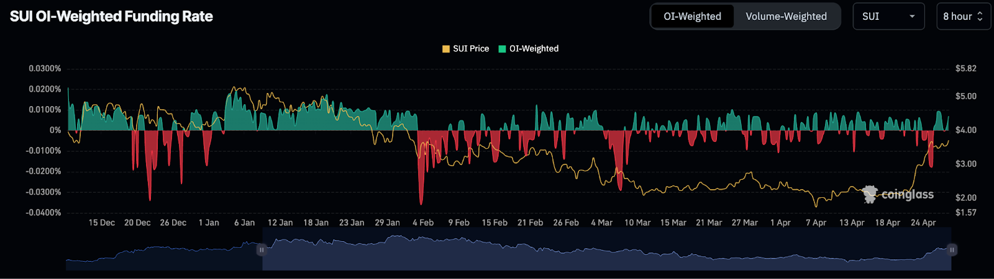
Task: Click the $5.82 price axis label
Action: tap(966, 68)
